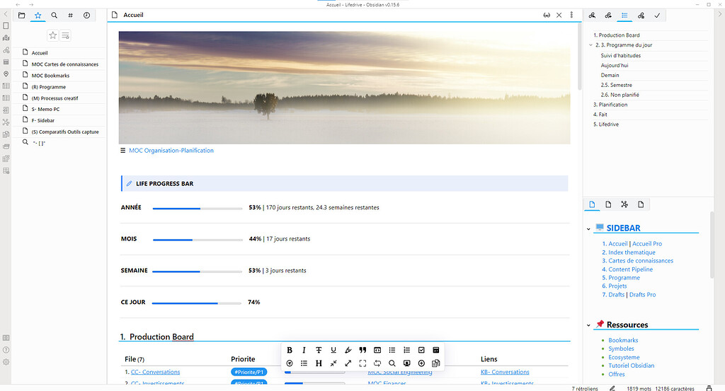Open the 'CC- Conversations' link in the table
This screenshot has width=725, height=391.
tap(155, 372)
